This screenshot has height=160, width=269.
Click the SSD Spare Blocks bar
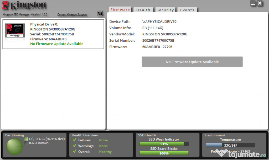pos(164,153)
